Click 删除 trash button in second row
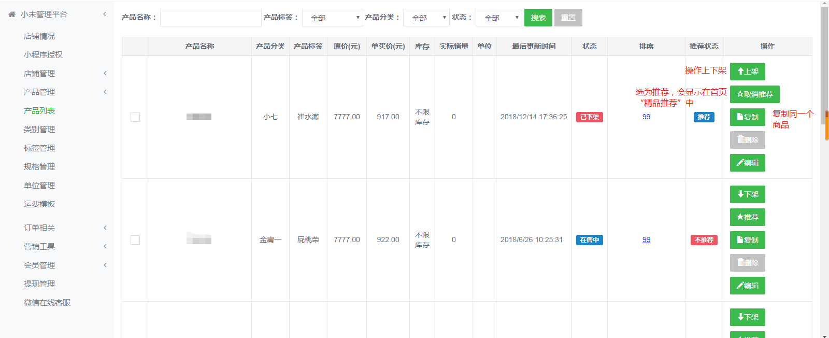829x338 pixels. [747, 263]
